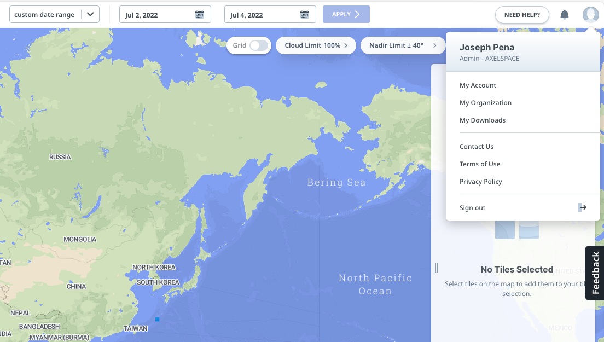Open the Feedback side tab
This screenshot has width=604, height=342.
pos(595,273)
